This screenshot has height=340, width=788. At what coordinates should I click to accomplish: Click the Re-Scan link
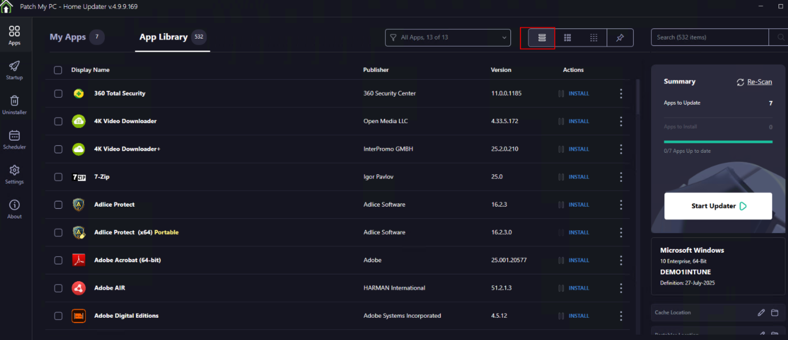pyautogui.click(x=759, y=82)
